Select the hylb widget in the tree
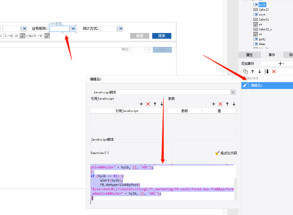 pos(262,5)
